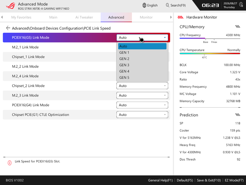Click the SP value 118
This screenshot has height=185, width=246.
(x=238, y=123)
